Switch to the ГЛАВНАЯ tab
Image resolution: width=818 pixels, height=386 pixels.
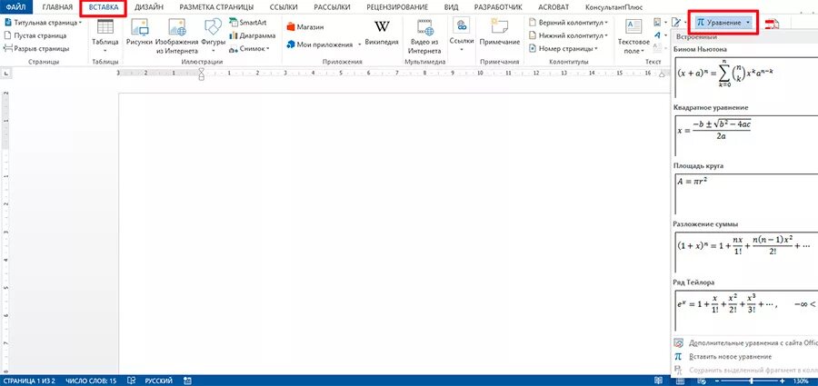[x=58, y=7]
